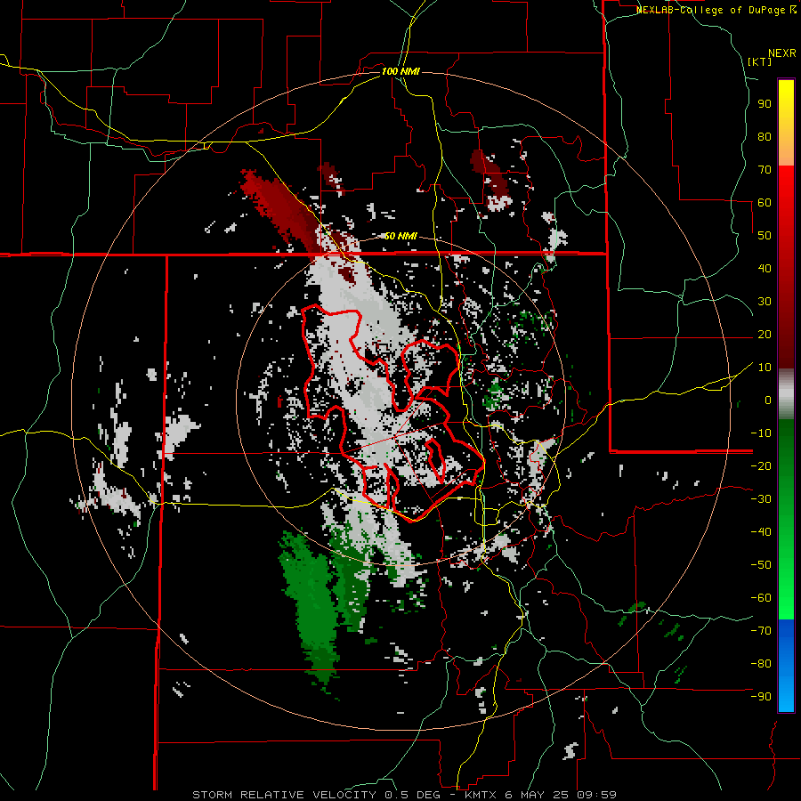Screen dimensions: 801x801
Task: Click the -10 scale label
Action: pos(761,433)
